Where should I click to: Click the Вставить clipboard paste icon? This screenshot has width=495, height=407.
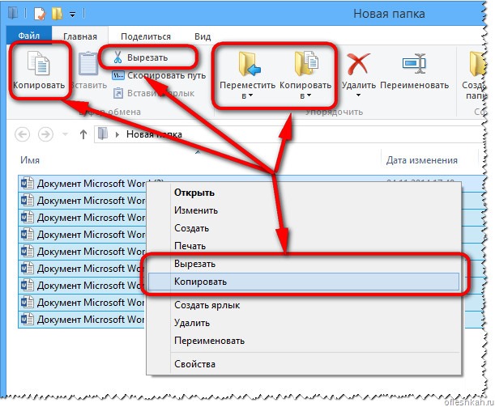click(x=88, y=63)
